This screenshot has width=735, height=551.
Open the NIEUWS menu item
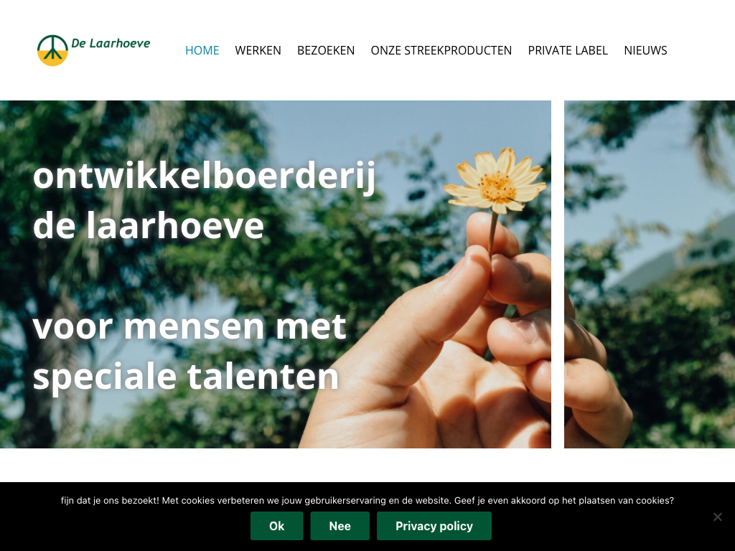click(x=645, y=50)
